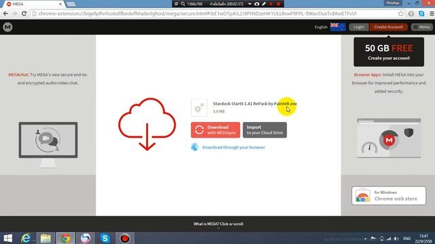Click the Action Center flag tray icon
The width and height of the screenshot is (435, 244).
[x=373, y=239]
